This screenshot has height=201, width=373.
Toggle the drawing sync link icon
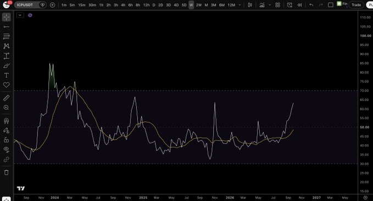pyautogui.click(x=7, y=159)
